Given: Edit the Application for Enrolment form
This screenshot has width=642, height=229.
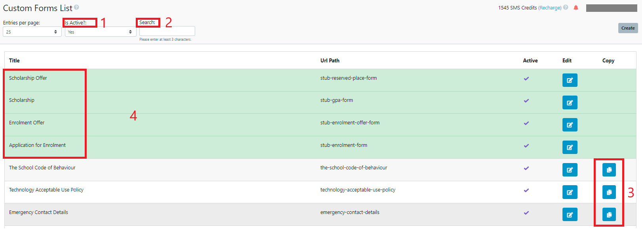Looking at the screenshot, I should (x=570, y=147).
